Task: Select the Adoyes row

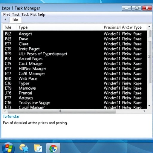Action: (x=75, y=98)
